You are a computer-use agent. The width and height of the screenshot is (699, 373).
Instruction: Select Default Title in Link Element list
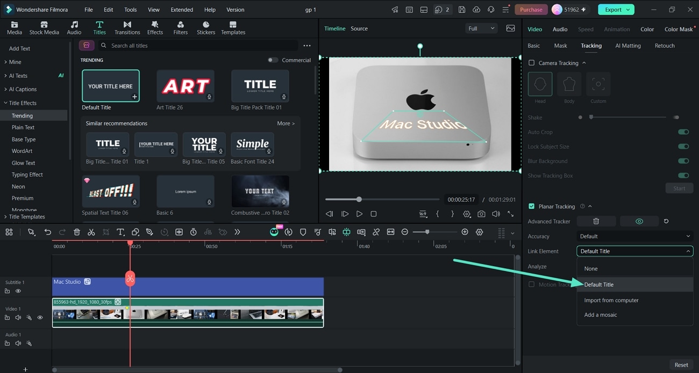coord(635,284)
